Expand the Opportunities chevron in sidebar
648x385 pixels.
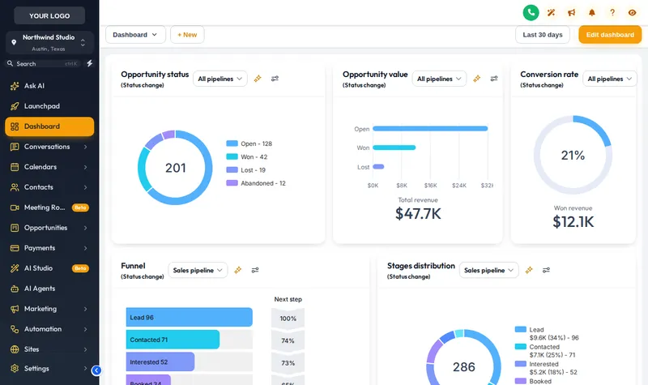click(85, 228)
